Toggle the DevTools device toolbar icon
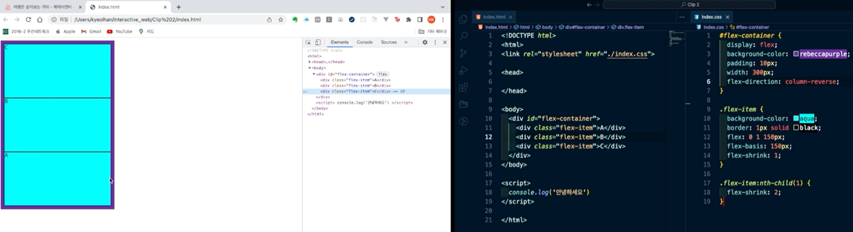The height and width of the screenshot is (232, 853). click(318, 43)
